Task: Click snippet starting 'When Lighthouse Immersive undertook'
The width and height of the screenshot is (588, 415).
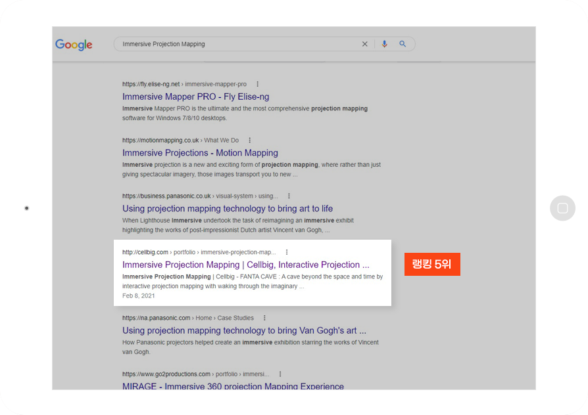Action: tap(237, 225)
